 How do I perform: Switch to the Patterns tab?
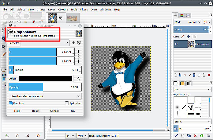[x=182, y=83]
